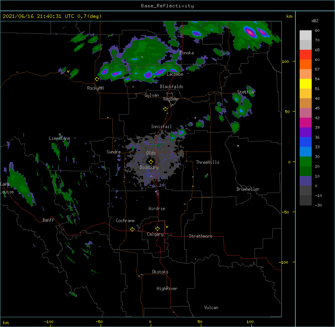The width and height of the screenshot is (335, 327).
Task: Click the white plus marker north of Drumheller
Action: tap(238, 146)
